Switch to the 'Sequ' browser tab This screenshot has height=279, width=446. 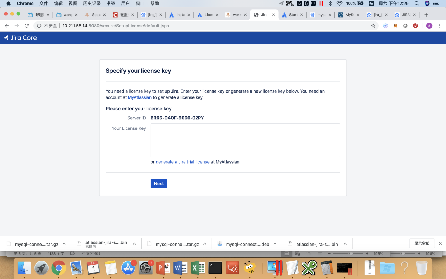[x=95, y=15]
